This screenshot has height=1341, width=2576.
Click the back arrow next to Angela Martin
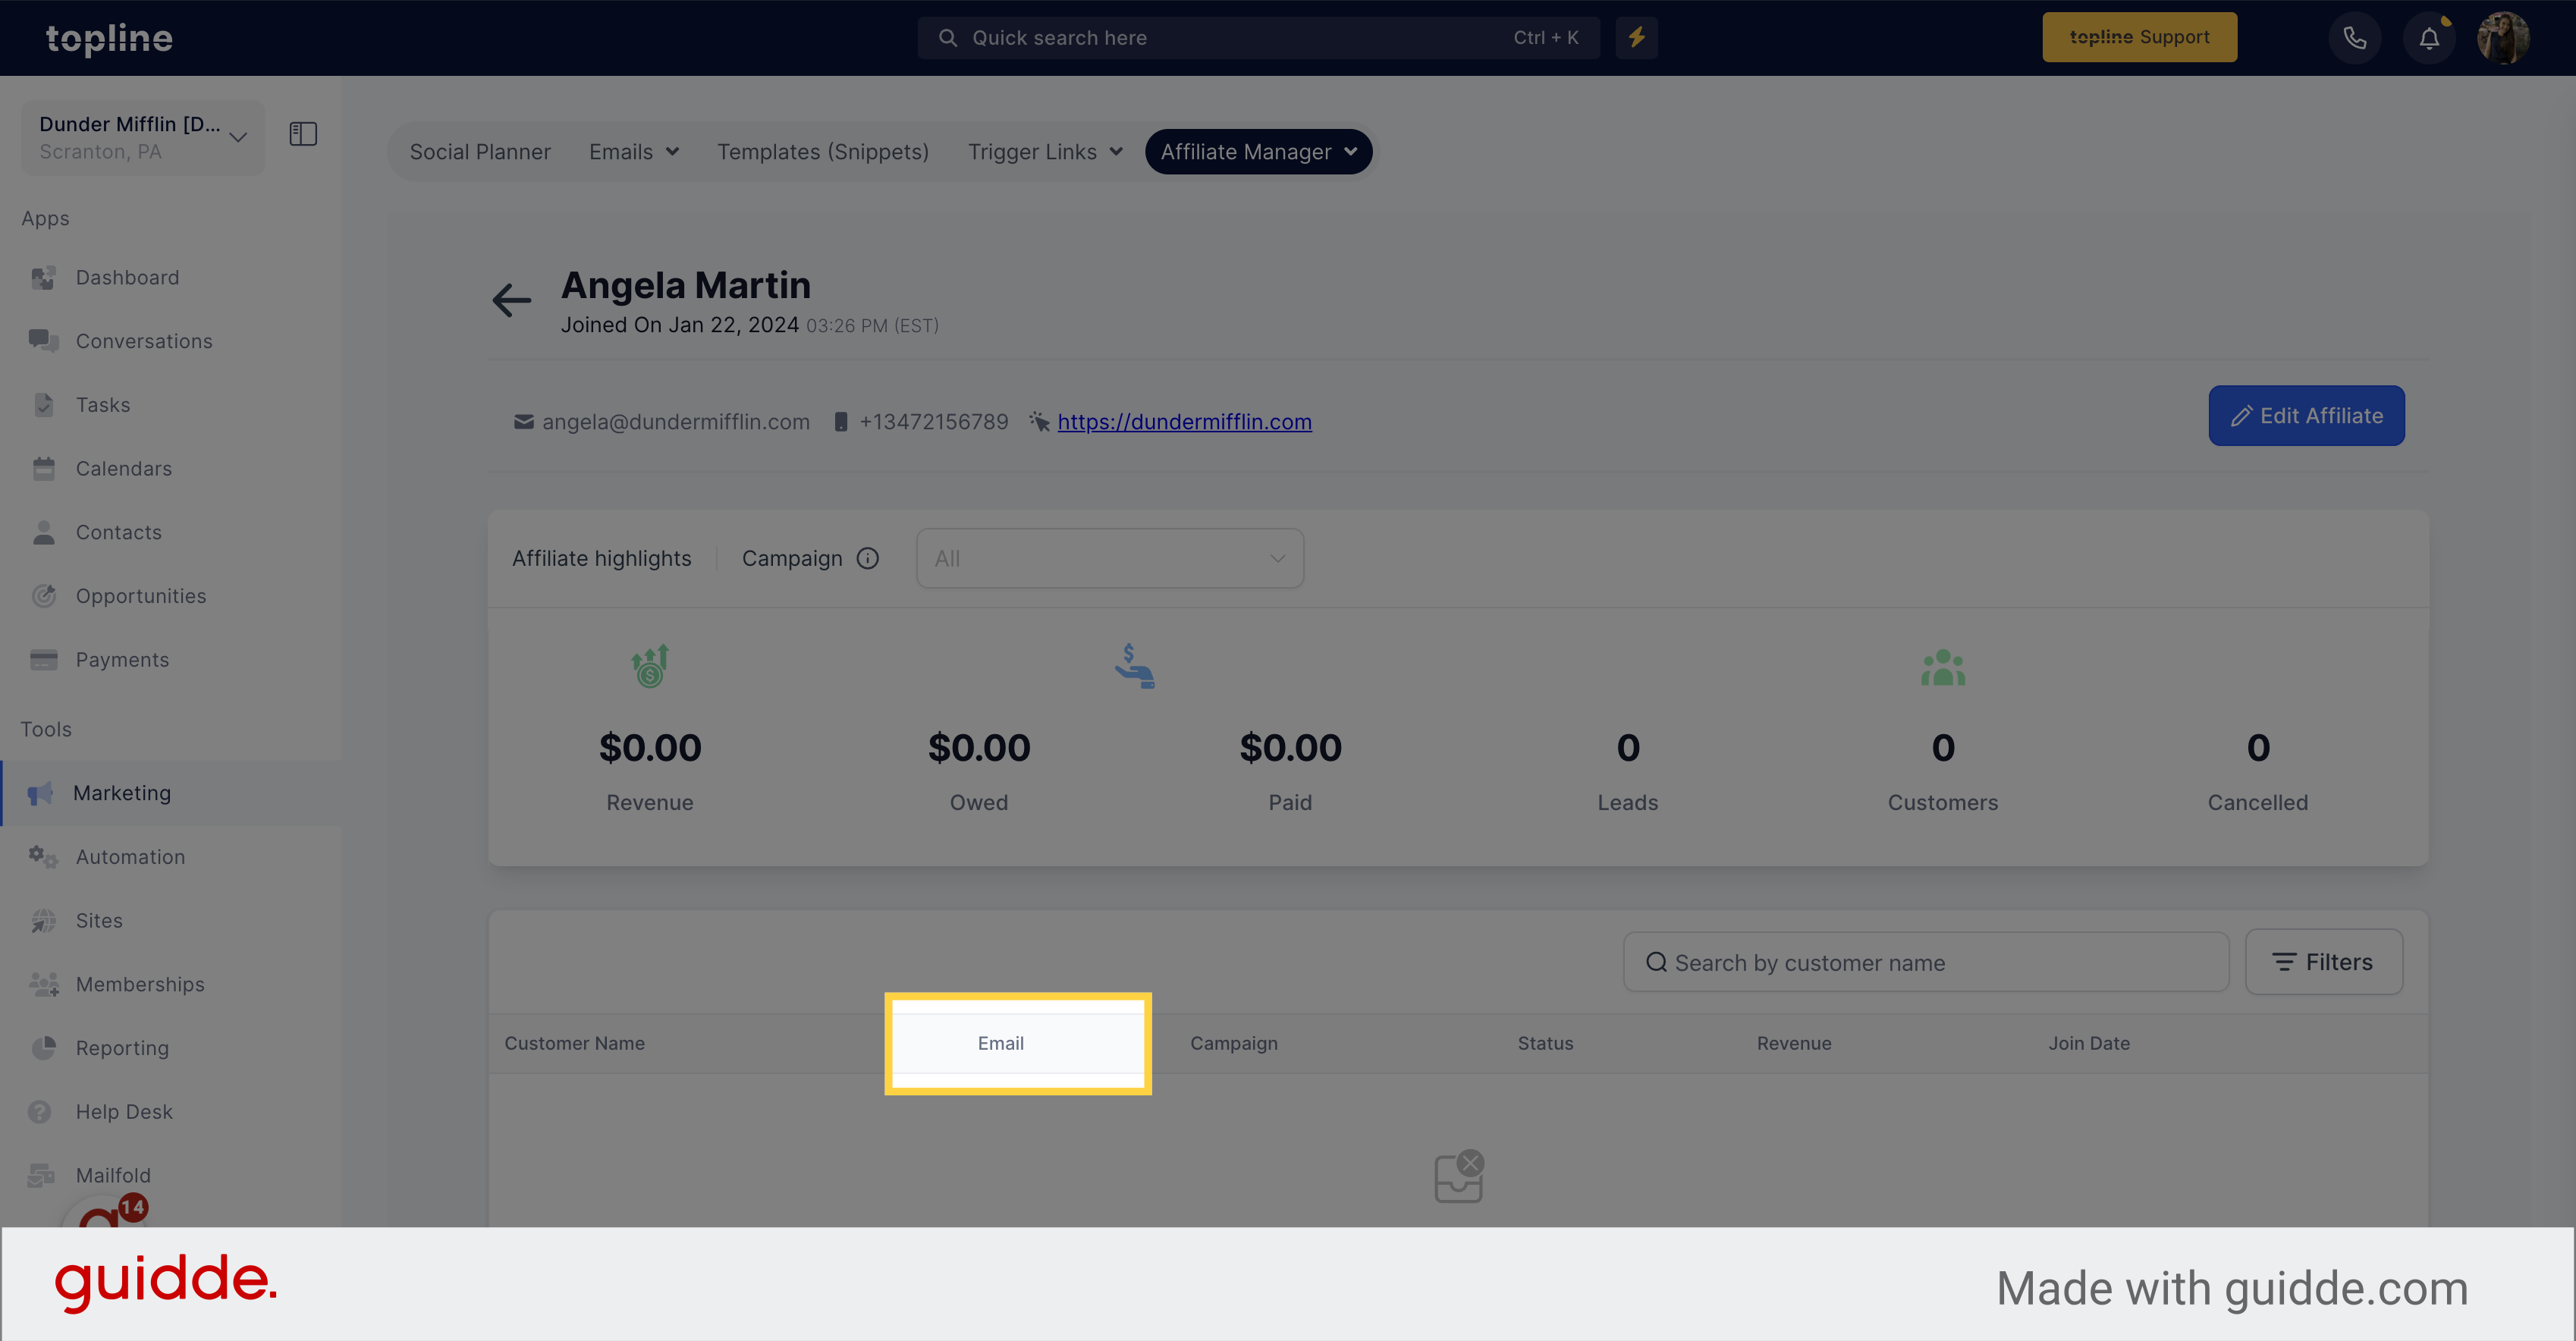point(512,300)
